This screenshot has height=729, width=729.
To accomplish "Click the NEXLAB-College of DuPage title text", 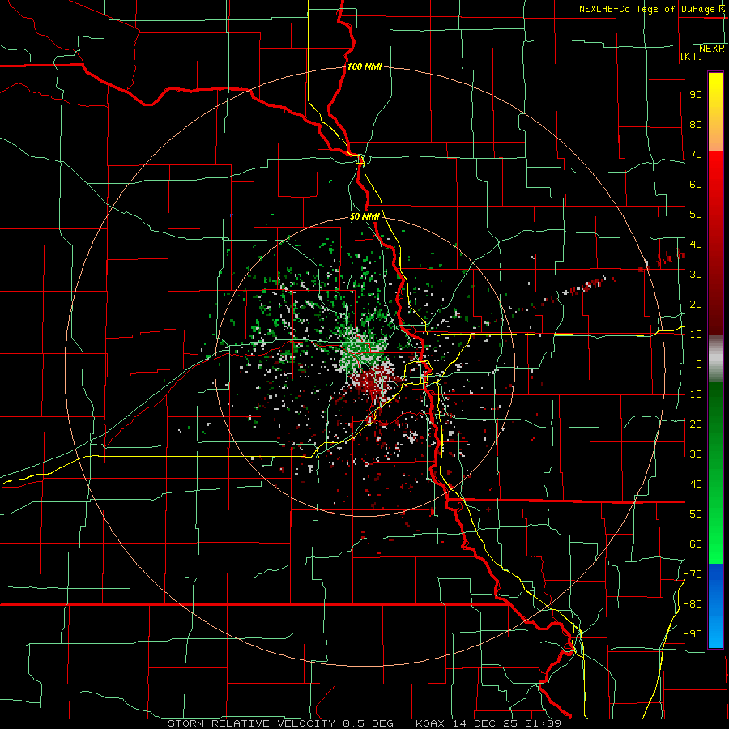I will (647, 9).
